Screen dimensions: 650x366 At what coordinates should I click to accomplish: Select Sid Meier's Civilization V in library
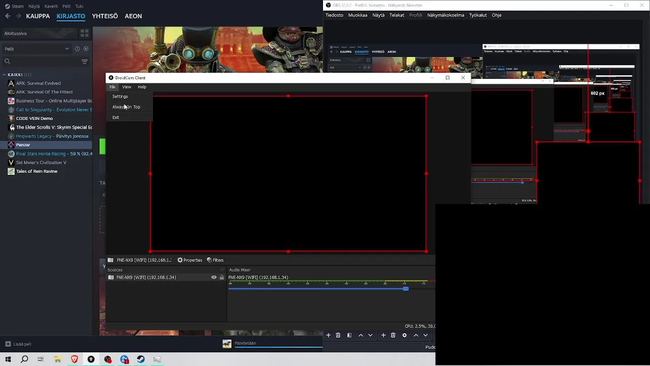tap(41, 163)
